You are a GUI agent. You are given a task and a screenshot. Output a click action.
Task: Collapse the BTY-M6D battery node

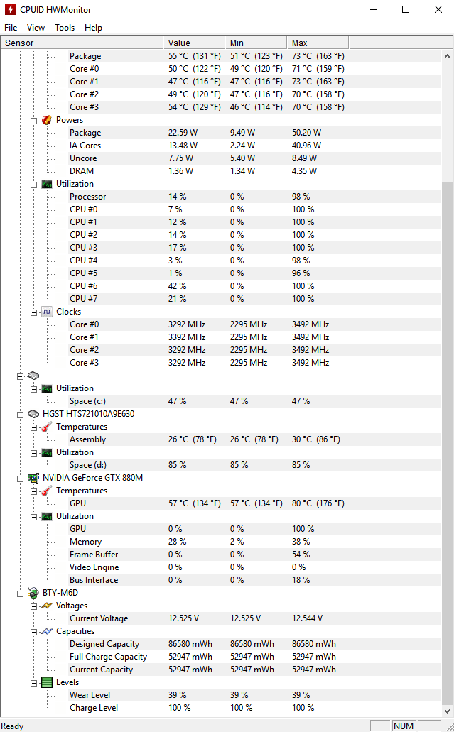[21, 593]
